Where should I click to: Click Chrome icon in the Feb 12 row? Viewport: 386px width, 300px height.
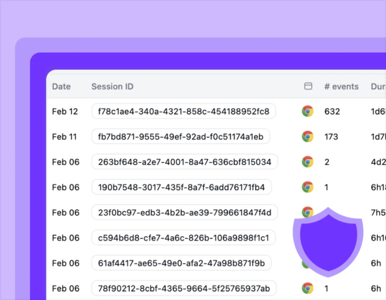tap(307, 111)
